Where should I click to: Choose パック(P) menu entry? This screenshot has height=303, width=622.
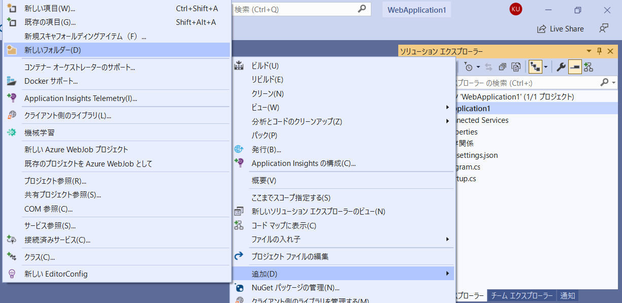(x=343, y=135)
